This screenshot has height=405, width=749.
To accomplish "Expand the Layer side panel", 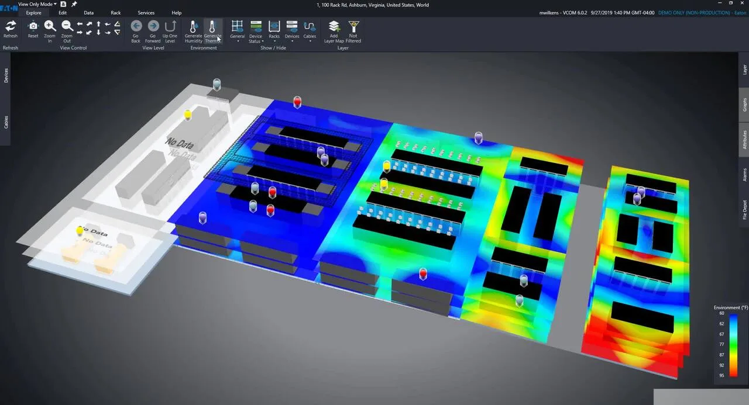I will (x=744, y=69).
